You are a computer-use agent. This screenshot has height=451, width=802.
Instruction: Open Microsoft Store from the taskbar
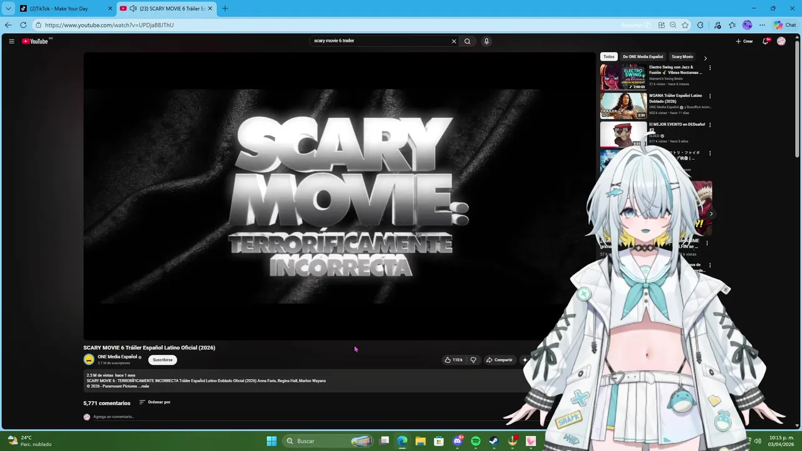[439, 441]
